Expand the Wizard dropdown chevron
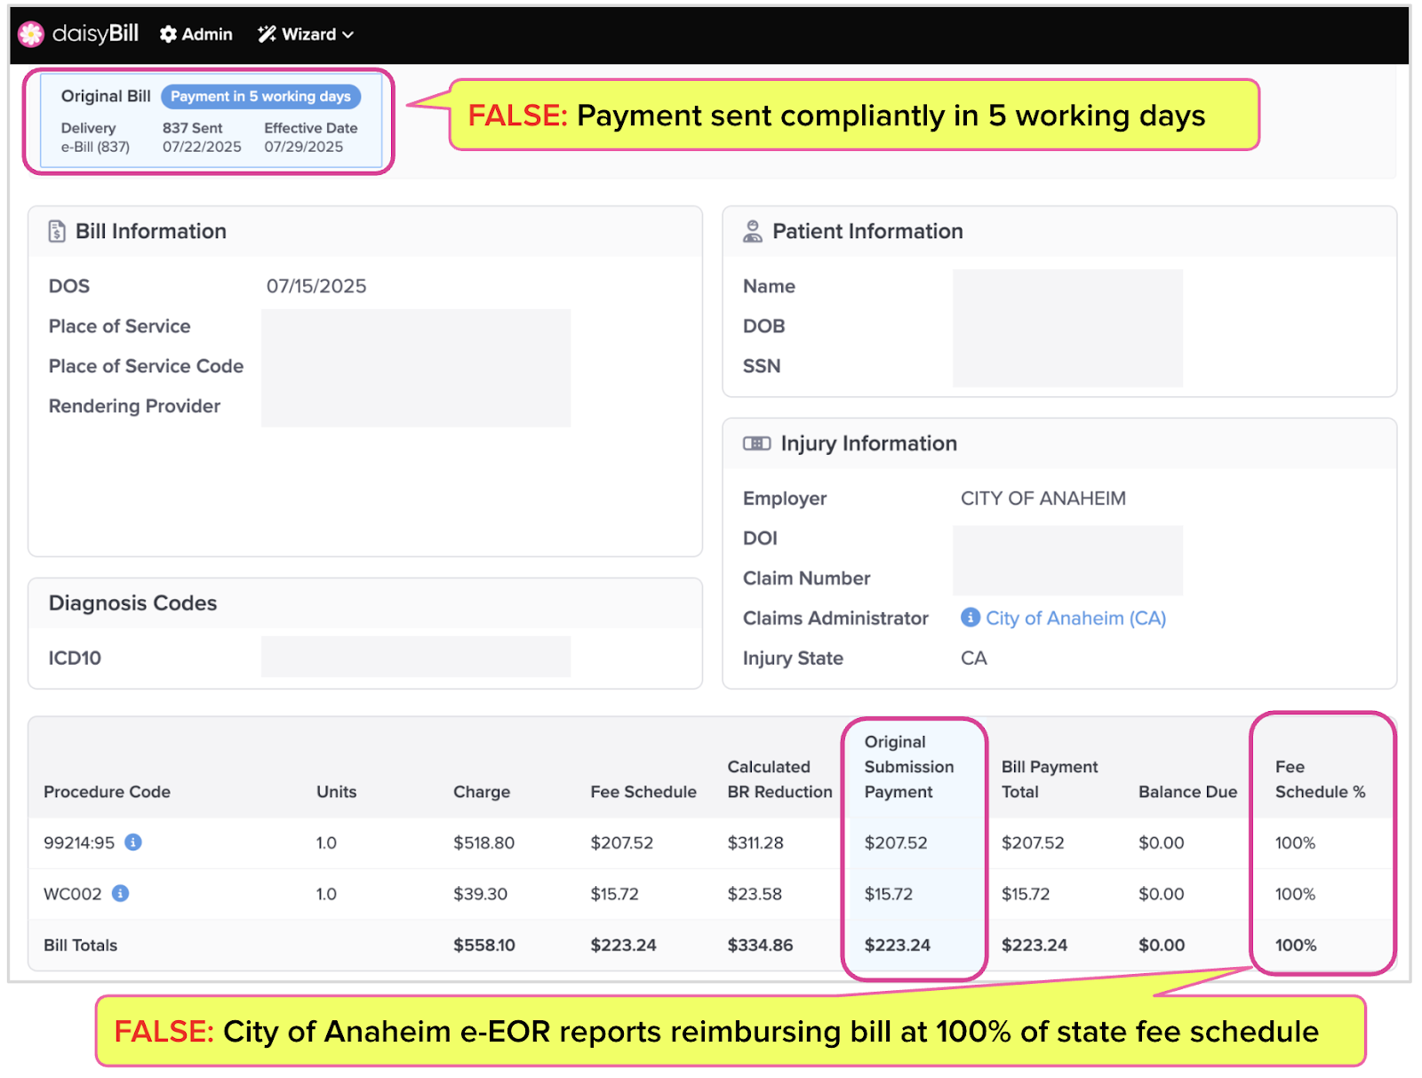This screenshot has width=1422, height=1078. point(348,35)
